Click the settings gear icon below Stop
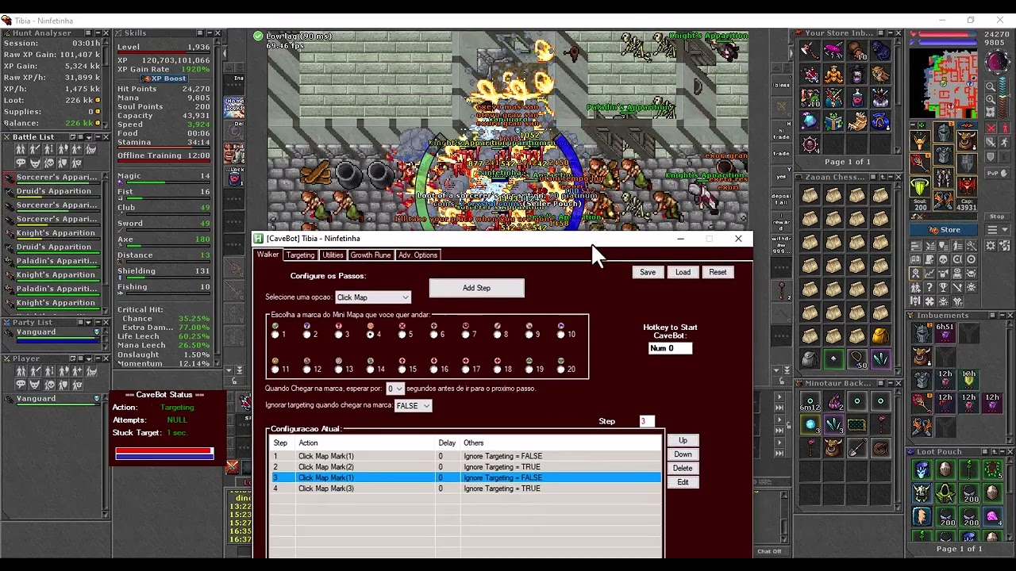The width and height of the screenshot is (1016, 571). (x=991, y=245)
